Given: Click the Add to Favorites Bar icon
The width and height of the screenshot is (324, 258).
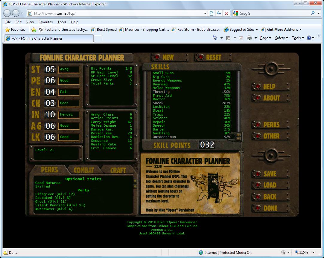Looking at the screenshot, I should coord(34,30).
